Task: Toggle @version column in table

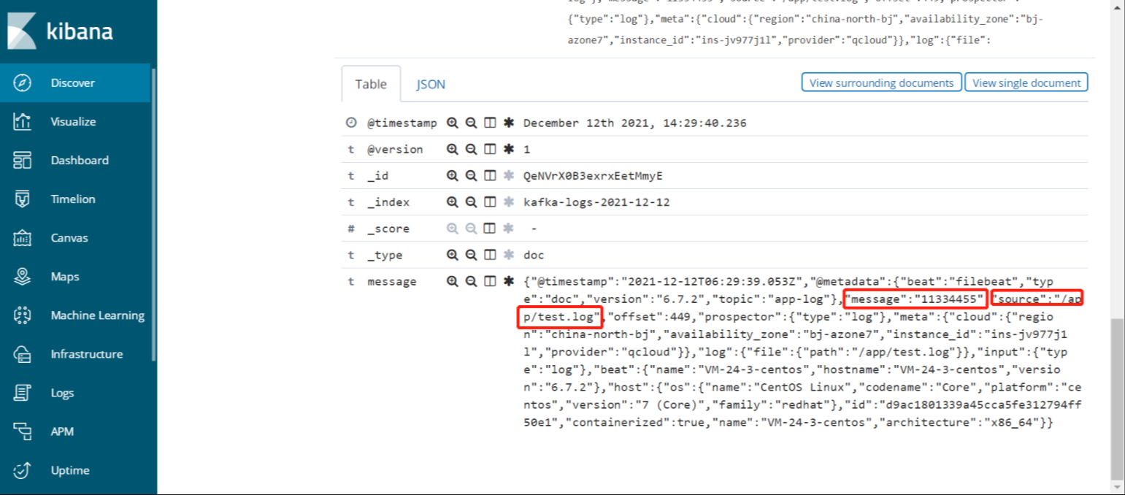Action: tap(490, 149)
